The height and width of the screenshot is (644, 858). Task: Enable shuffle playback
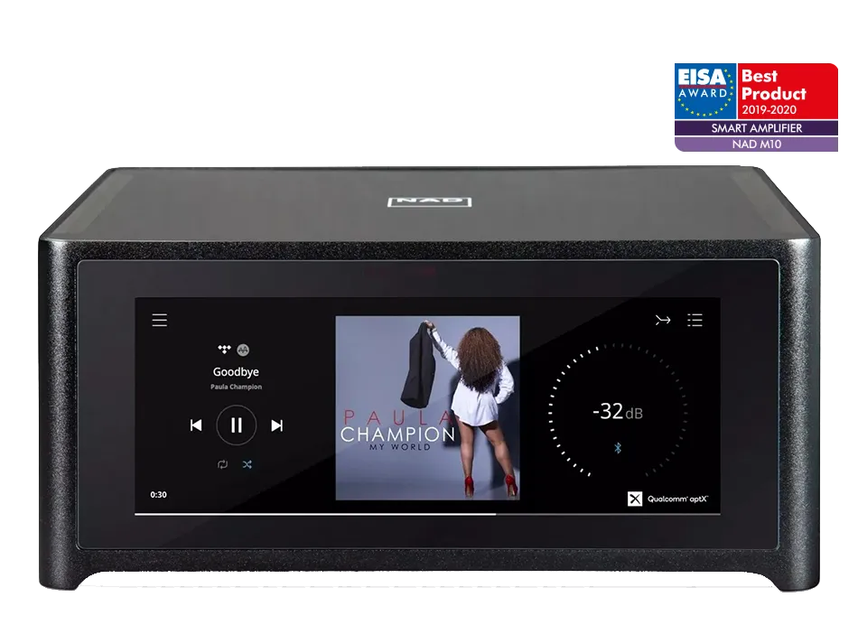tap(247, 464)
